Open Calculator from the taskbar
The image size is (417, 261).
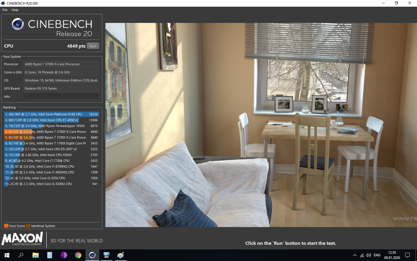[x=50, y=255]
